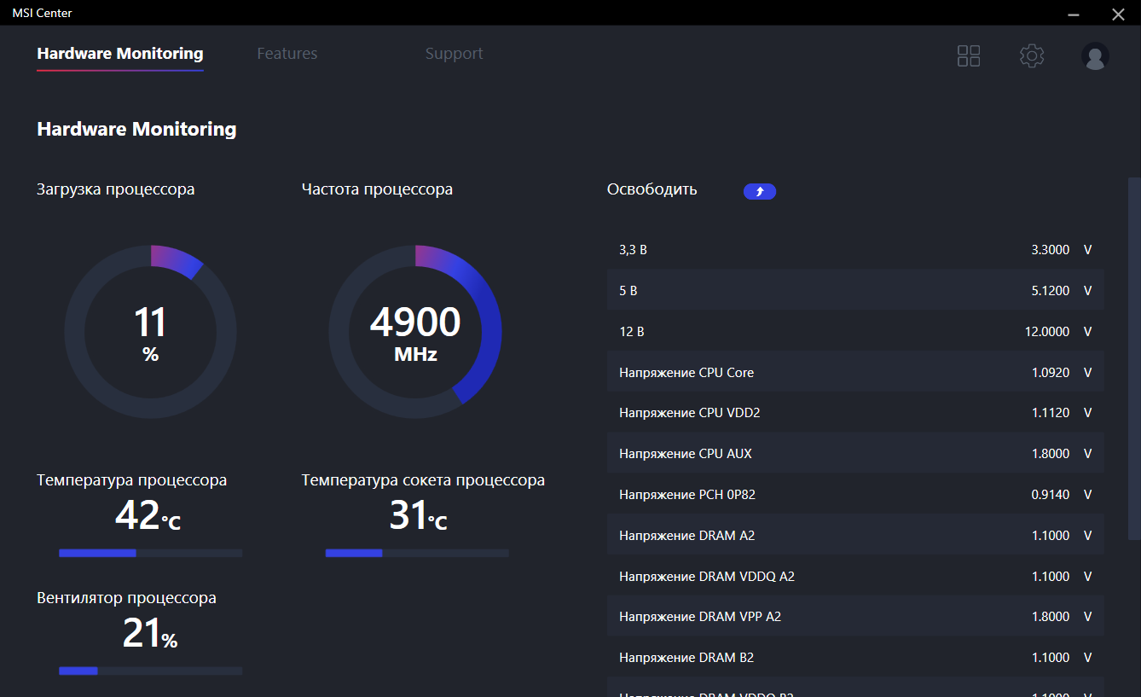The width and height of the screenshot is (1141, 697).
Task: Click the 1.0920 CPU Core value
Action: click(x=1051, y=373)
